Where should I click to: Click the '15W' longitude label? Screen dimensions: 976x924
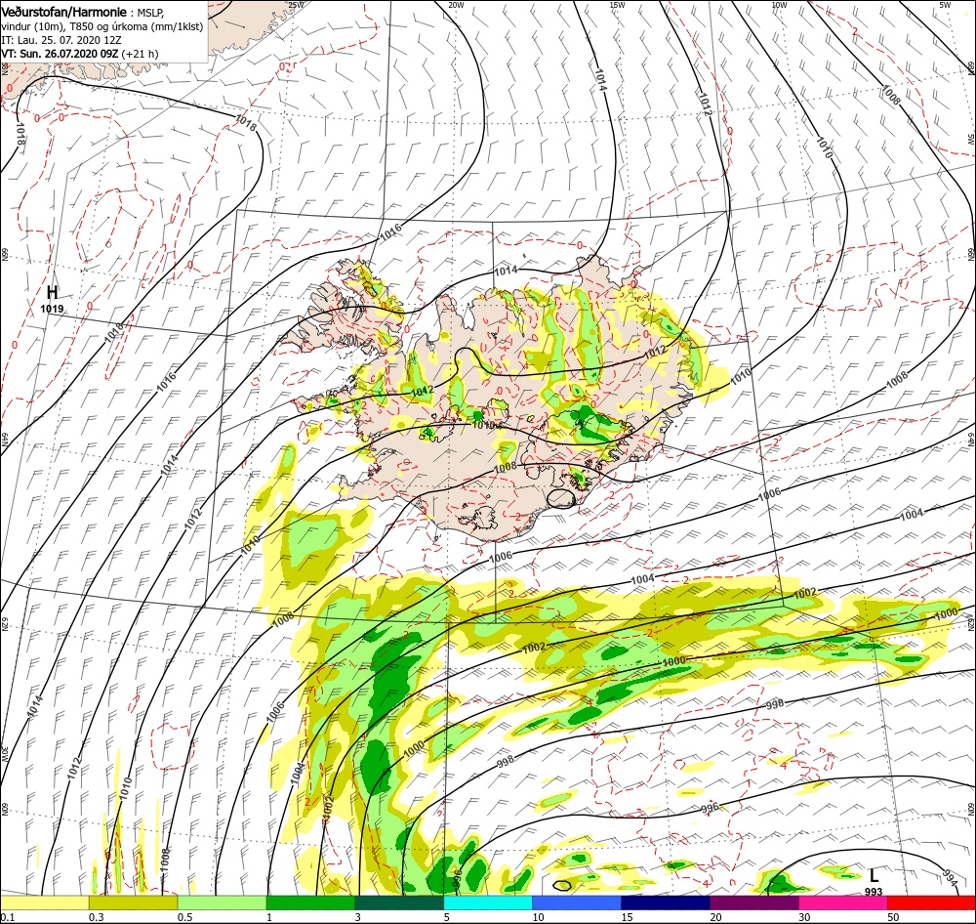[617, 5]
